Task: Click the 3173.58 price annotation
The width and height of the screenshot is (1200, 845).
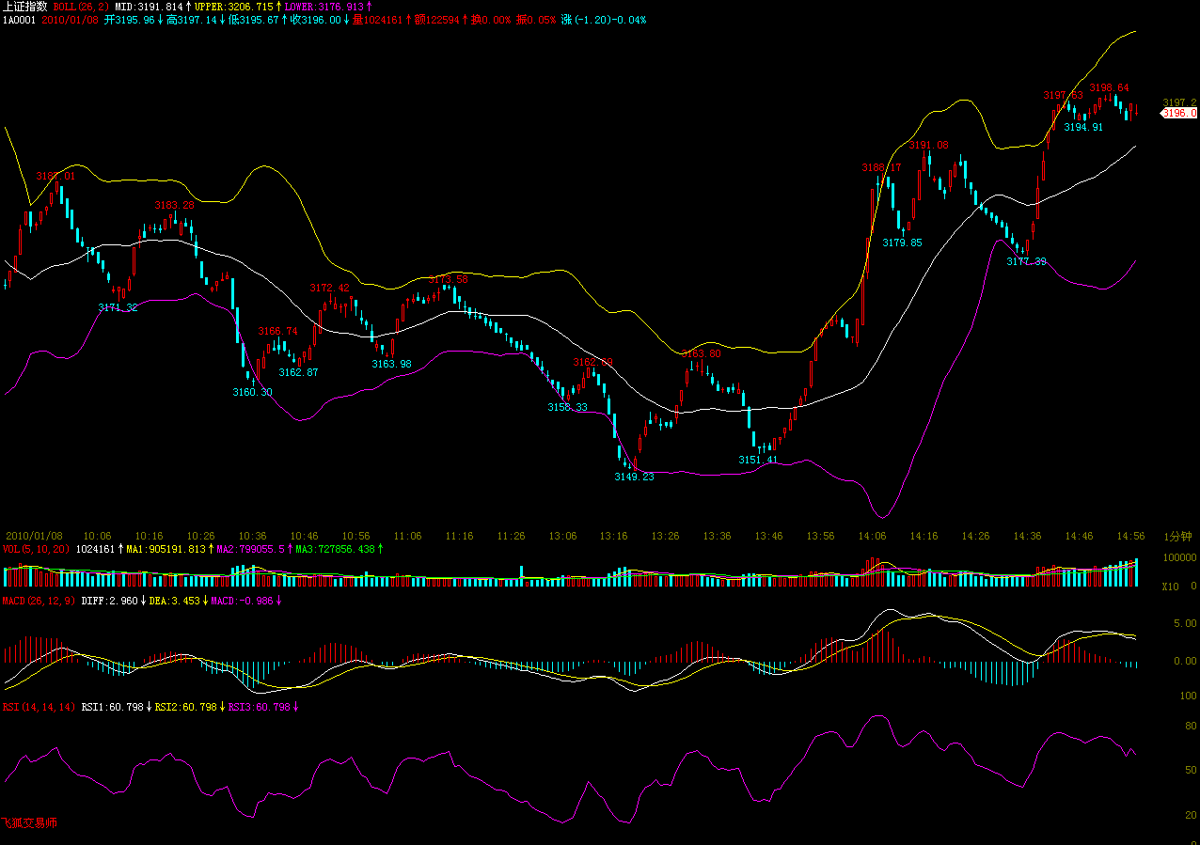Action: (x=448, y=279)
